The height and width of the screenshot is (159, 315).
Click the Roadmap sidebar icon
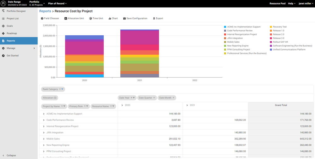(x=3, y=33)
